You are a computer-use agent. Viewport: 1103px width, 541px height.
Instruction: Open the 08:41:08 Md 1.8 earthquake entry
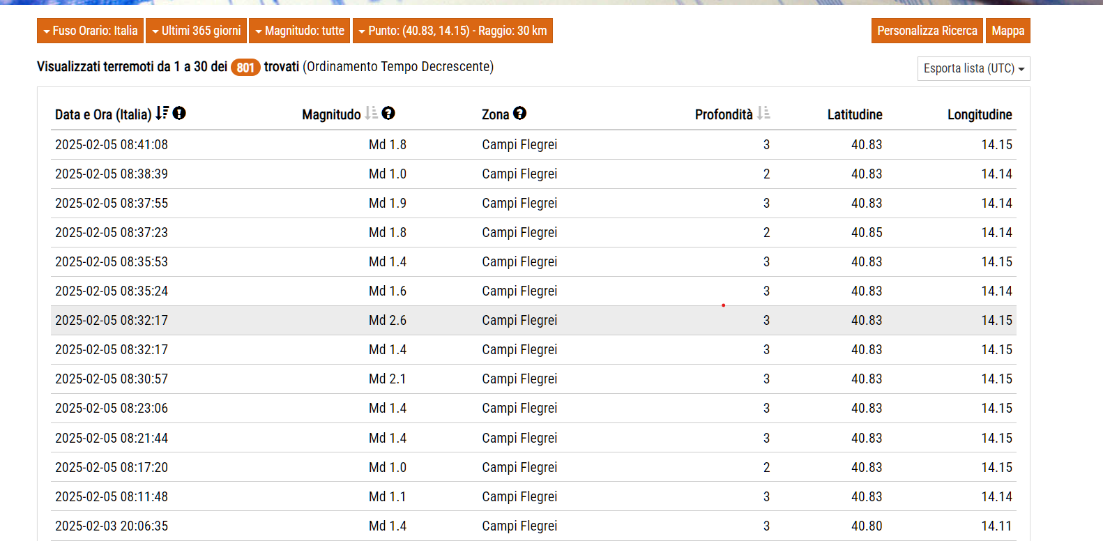[x=112, y=145]
